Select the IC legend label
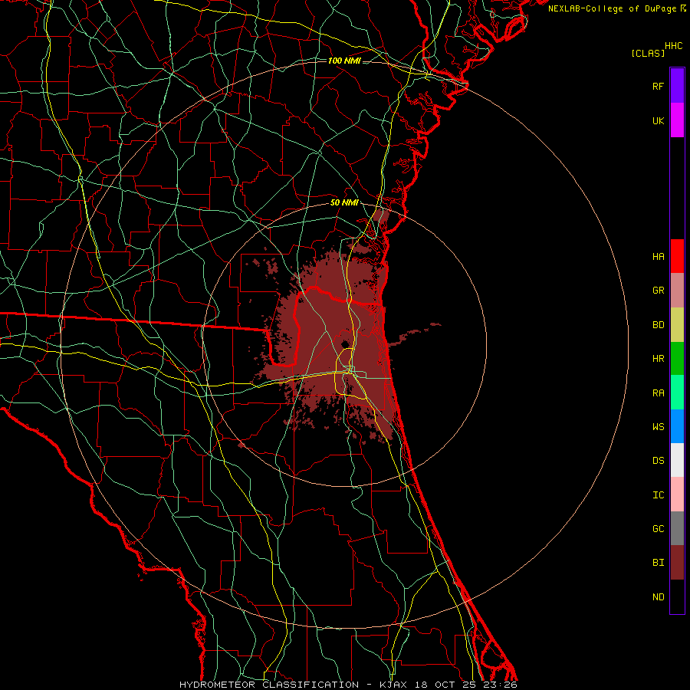The height and width of the screenshot is (690, 690). pos(658,495)
